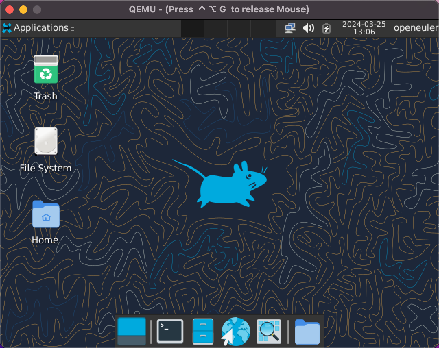Minimize the QEMU window with yellow button
This screenshot has width=439, height=348.
pos(23,10)
